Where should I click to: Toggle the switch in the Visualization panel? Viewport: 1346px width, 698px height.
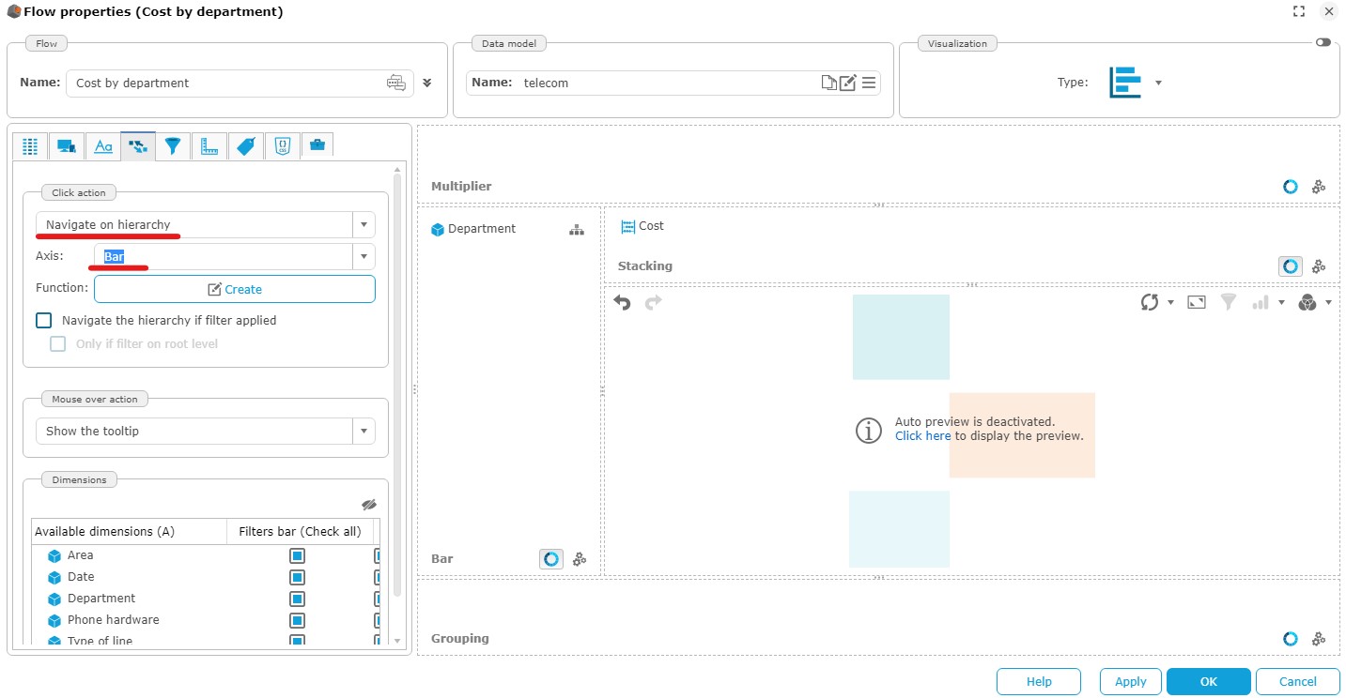[x=1323, y=42]
